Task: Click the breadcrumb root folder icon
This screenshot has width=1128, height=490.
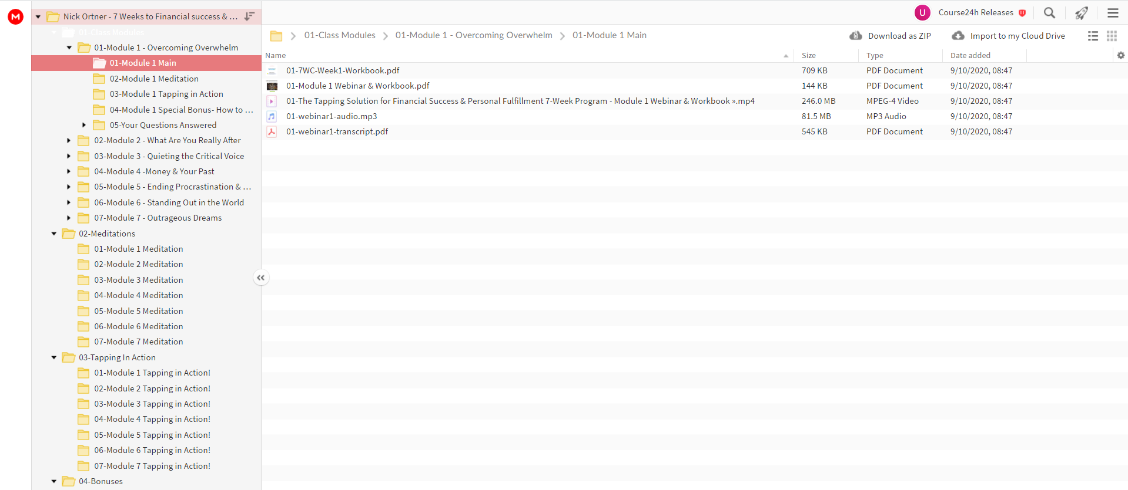Action: click(x=276, y=36)
